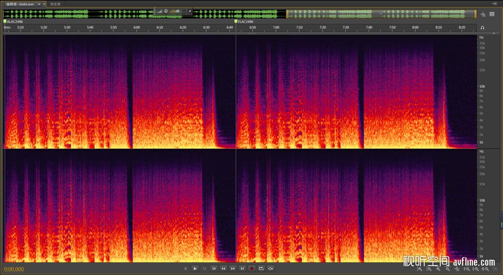Click the Hz label of the upper channel
This screenshot has width=503, height=275.
(481, 38)
